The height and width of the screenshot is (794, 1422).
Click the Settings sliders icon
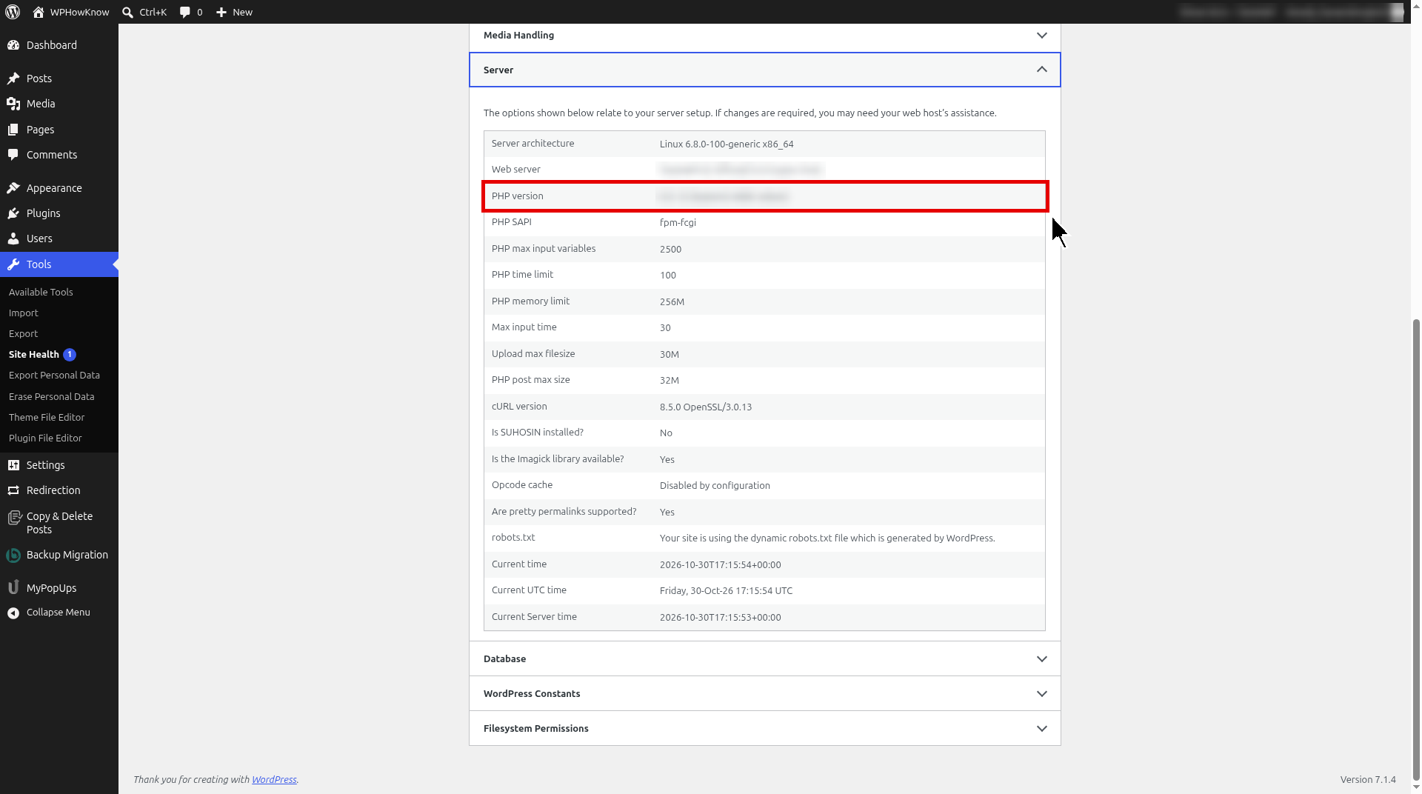pos(13,465)
